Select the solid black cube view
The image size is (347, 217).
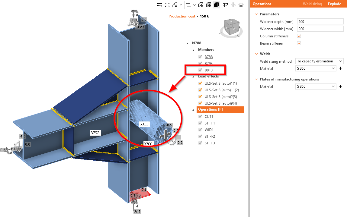point(217,5)
